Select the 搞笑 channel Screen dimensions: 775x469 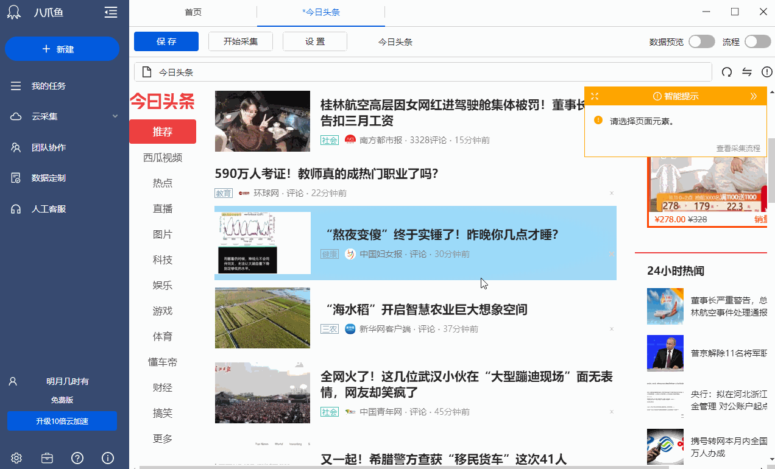point(163,414)
